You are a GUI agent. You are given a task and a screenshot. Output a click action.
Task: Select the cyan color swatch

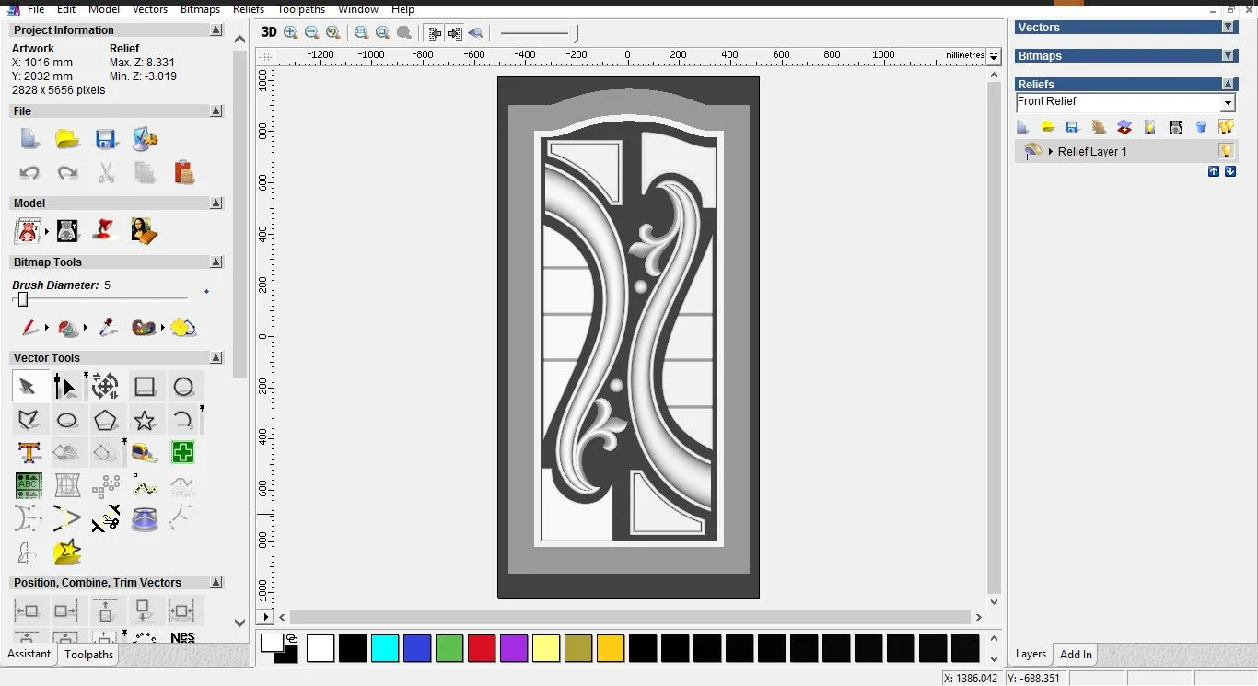click(385, 648)
